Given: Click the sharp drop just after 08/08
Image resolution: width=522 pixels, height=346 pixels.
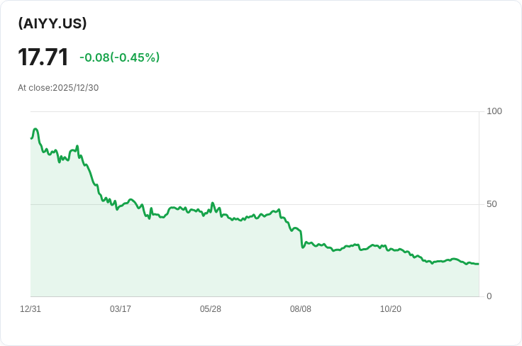Looking at the screenshot, I should (301, 239).
